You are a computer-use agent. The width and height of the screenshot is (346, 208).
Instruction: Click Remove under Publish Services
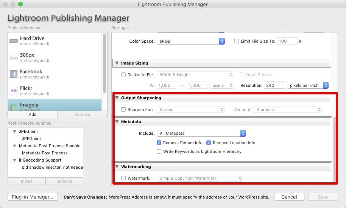pos(82,114)
